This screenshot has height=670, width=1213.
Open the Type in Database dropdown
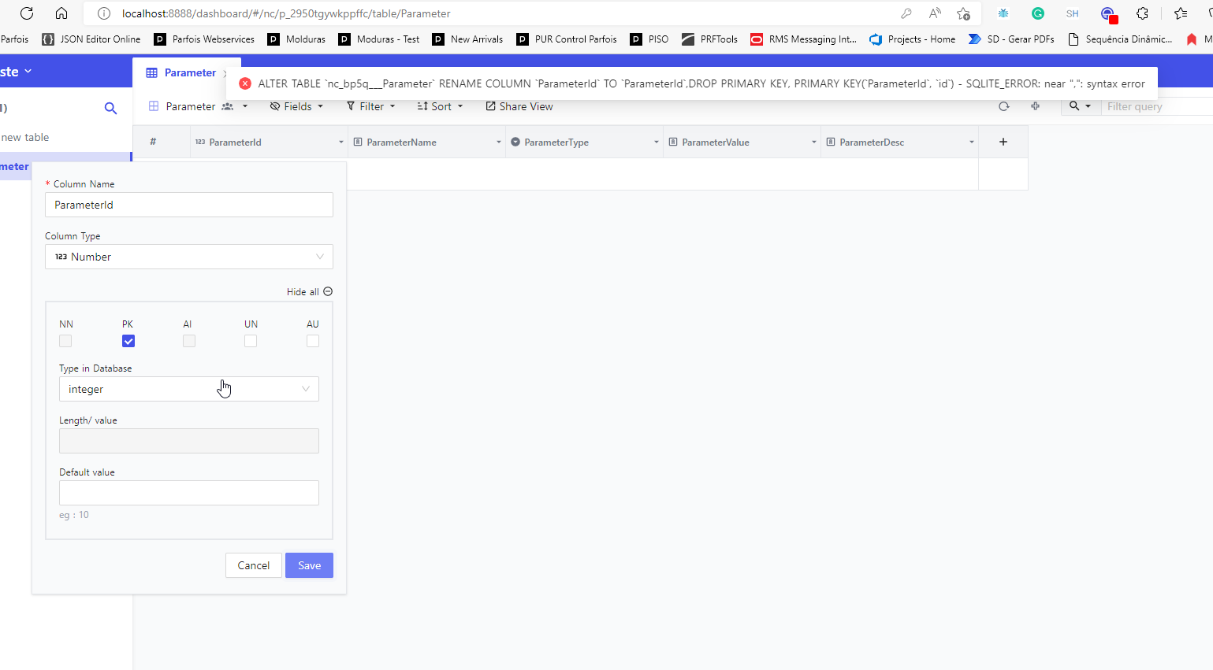(188, 388)
